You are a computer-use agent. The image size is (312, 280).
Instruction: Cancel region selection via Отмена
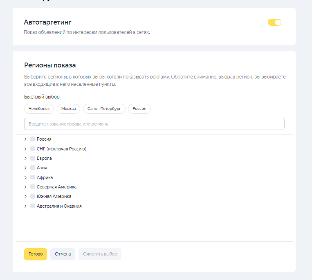pyautogui.click(x=63, y=254)
